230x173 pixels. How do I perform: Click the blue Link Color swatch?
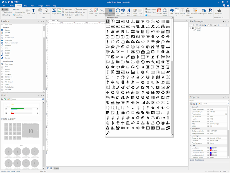coord(211,148)
